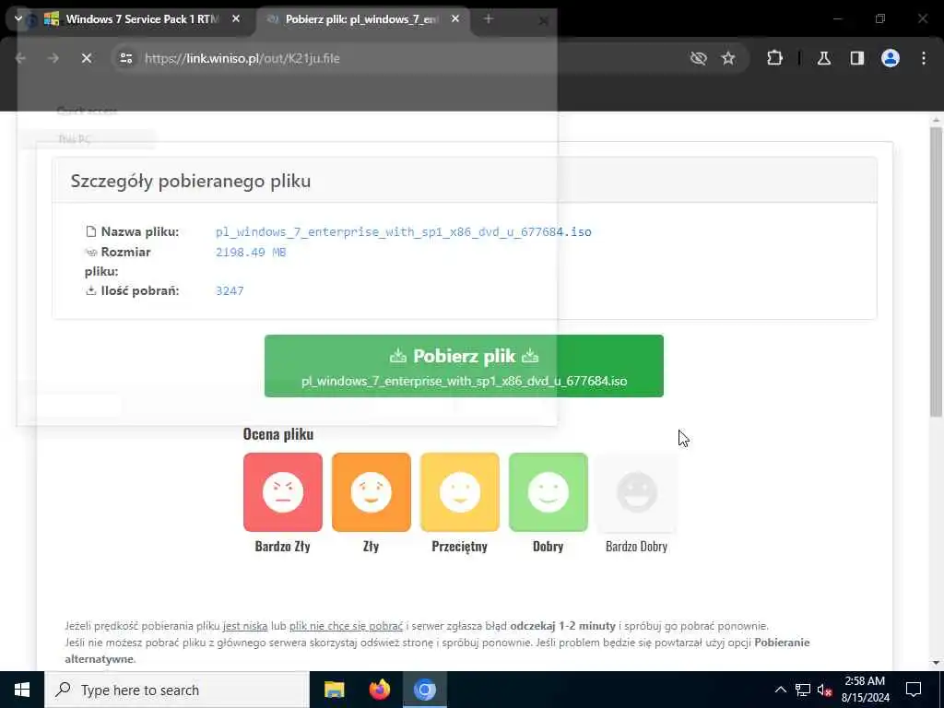944x708 pixels.
Task: Open a new tab with plus button
Action: tap(489, 19)
